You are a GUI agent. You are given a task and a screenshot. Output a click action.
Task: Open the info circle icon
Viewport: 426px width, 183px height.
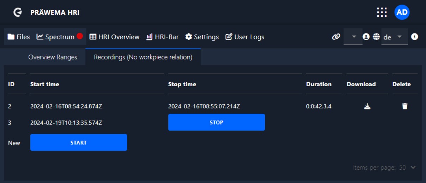click(415, 37)
